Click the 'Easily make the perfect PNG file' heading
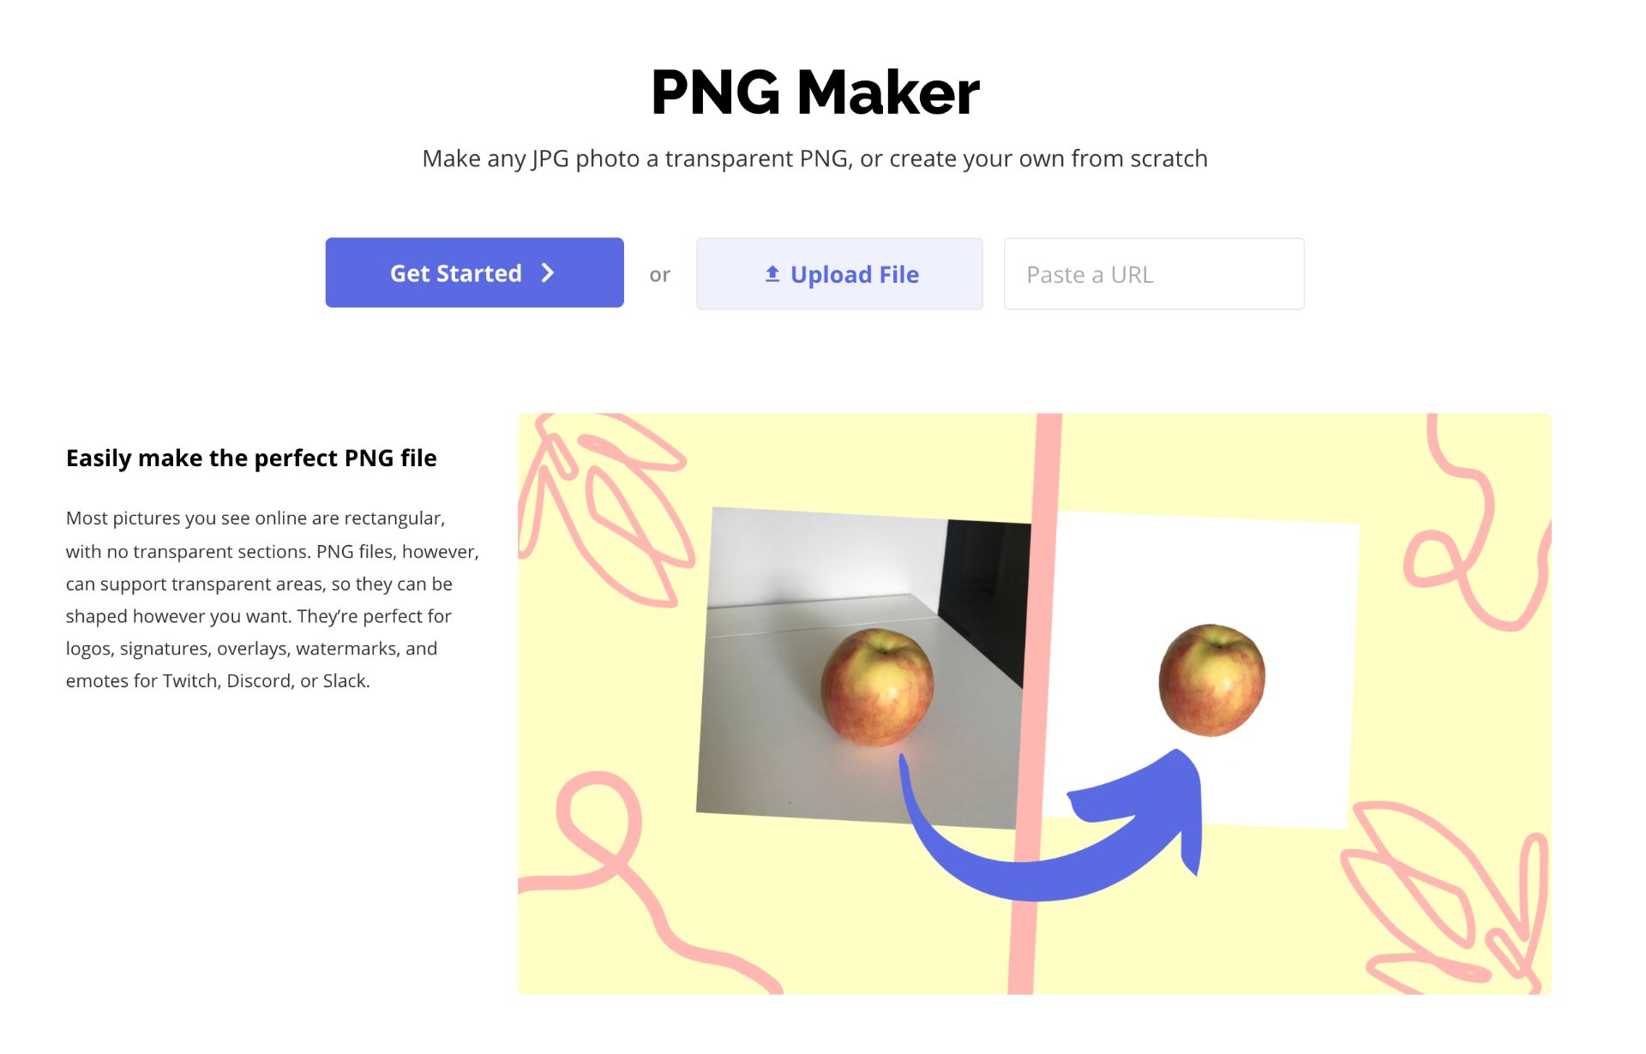Viewport: 1646px width, 1054px height. coord(251,458)
